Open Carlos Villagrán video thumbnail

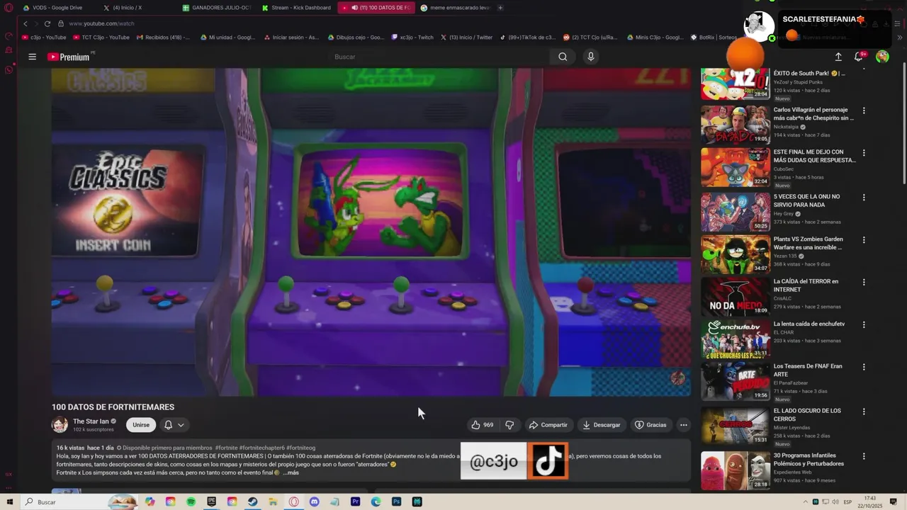click(x=736, y=125)
